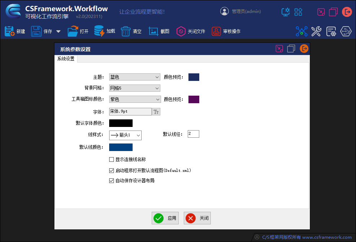This screenshot has width=356, height=242.
Task: Open the four-square apps grid icon
Action: coord(298,12)
